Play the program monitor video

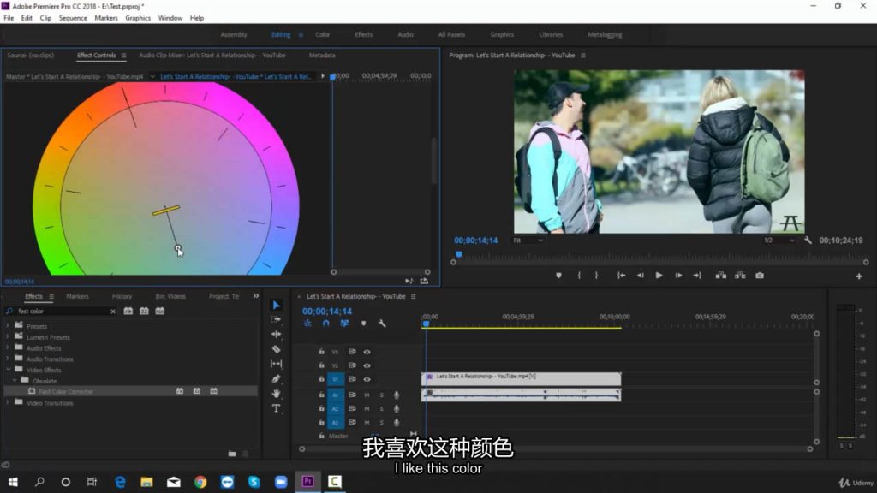[x=659, y=276]
